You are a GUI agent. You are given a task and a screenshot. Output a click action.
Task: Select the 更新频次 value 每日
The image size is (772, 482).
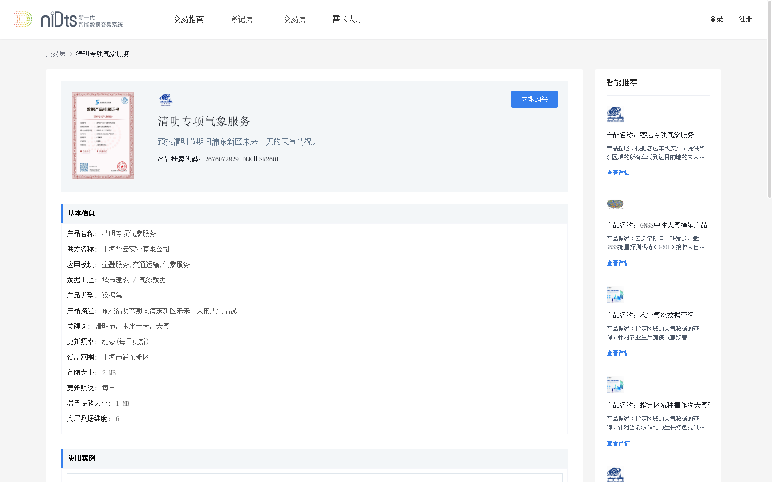[x=109, y=388]
